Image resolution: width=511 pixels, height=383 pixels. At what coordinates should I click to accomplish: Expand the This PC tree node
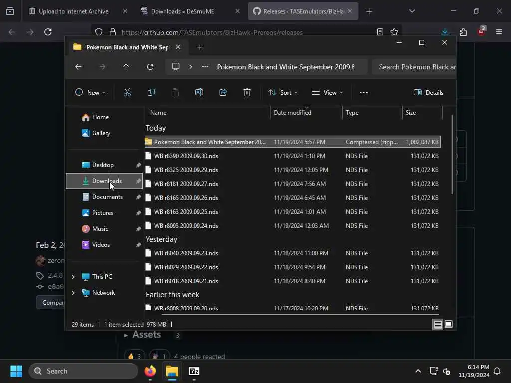click(x=73, y=277)
